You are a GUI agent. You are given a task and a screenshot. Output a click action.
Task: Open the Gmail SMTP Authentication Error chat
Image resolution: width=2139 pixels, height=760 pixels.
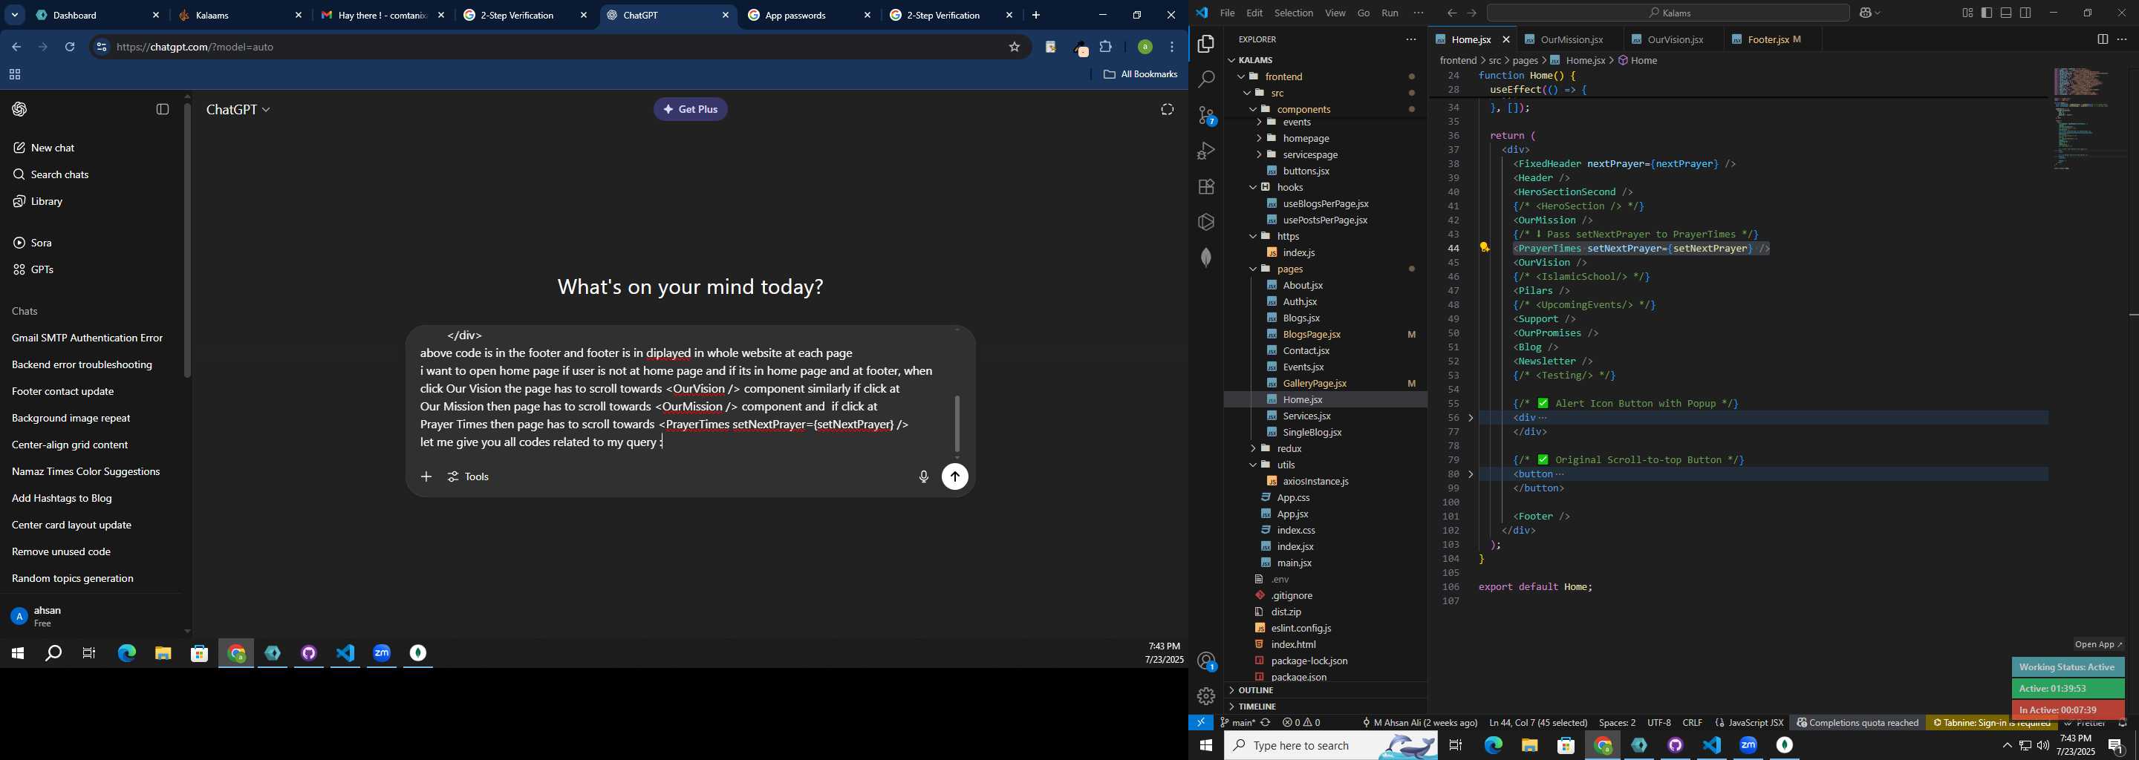point(88,338)
